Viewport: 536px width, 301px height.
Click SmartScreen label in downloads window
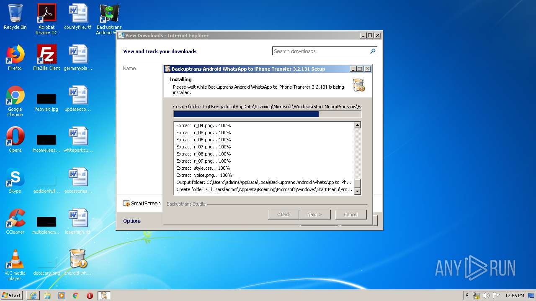146,204
